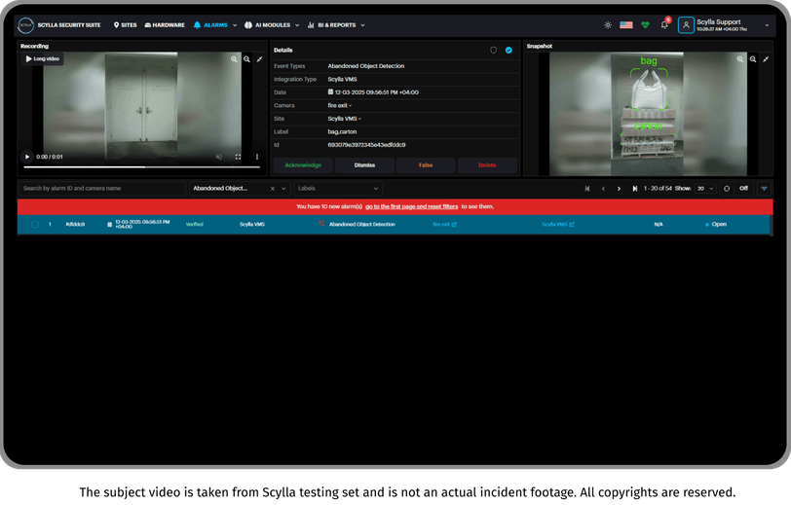Image resolution: width=791 pixels, height=505 pixels.
Task: Open notifications bell with red badge
Action: coord(665,24)
